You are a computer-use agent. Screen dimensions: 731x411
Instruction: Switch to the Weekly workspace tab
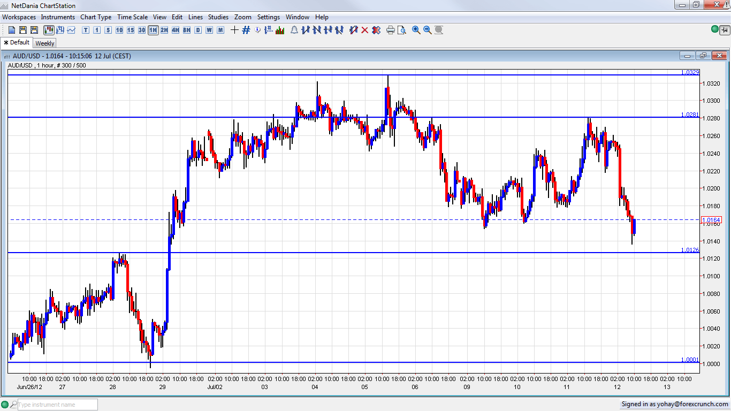tap(45, 43)
